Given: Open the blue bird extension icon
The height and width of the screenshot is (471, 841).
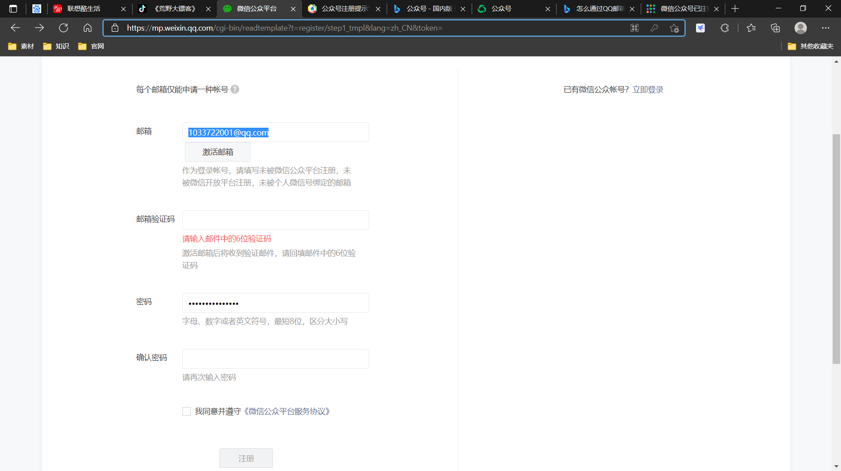Looking at the screenshot, I should click(700, 28).
